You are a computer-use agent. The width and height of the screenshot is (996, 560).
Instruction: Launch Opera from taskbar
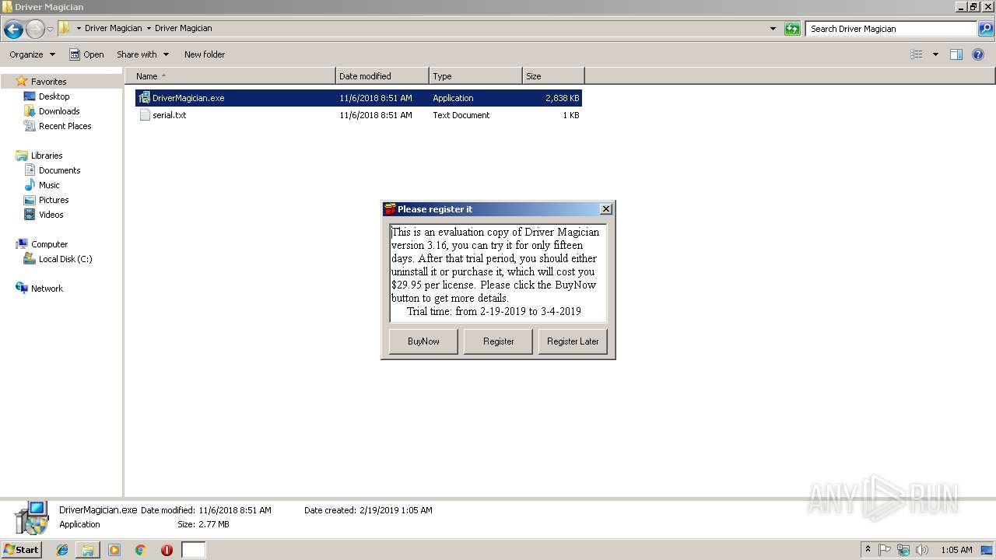pyautogui.click(x=167, y=550)
